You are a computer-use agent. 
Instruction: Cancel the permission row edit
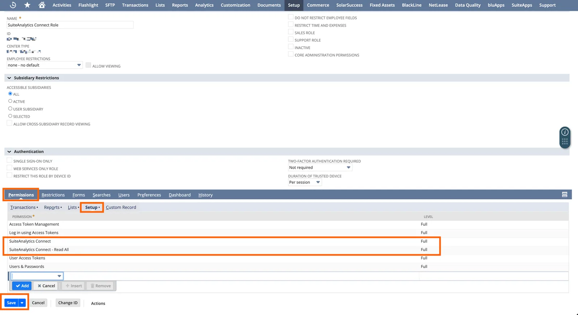[x=46, y=286]
